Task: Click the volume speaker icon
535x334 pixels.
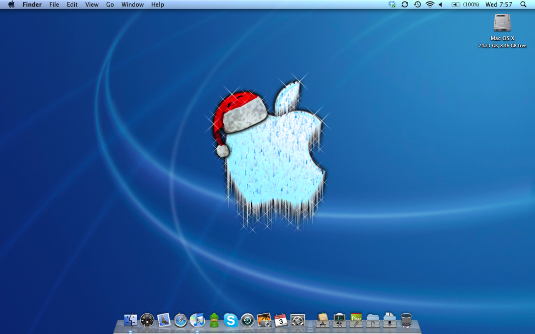Action: pos(441,4)
